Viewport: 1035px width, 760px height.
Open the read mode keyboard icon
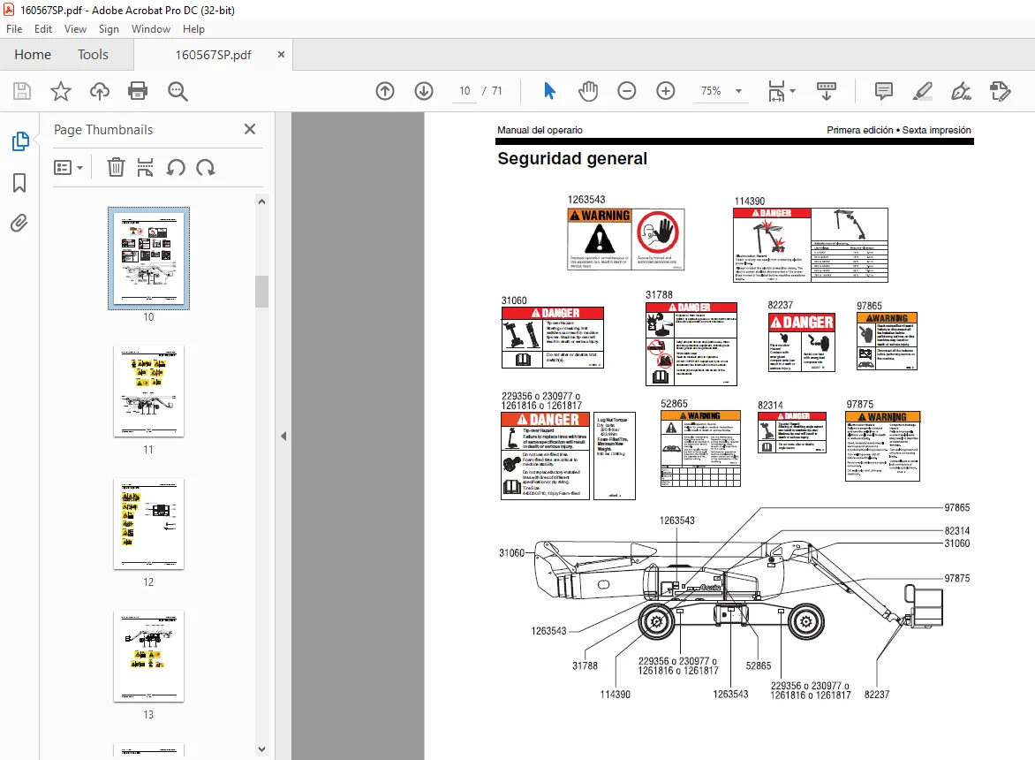[827, 91]
